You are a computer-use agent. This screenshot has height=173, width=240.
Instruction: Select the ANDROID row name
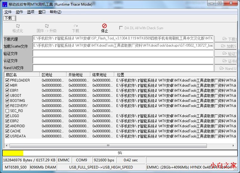(18, 126)
